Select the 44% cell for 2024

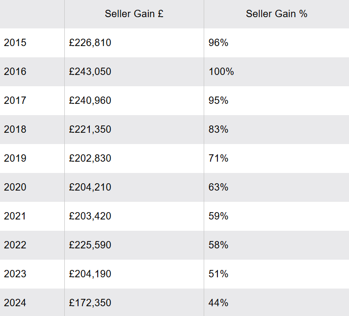(218, 303)
